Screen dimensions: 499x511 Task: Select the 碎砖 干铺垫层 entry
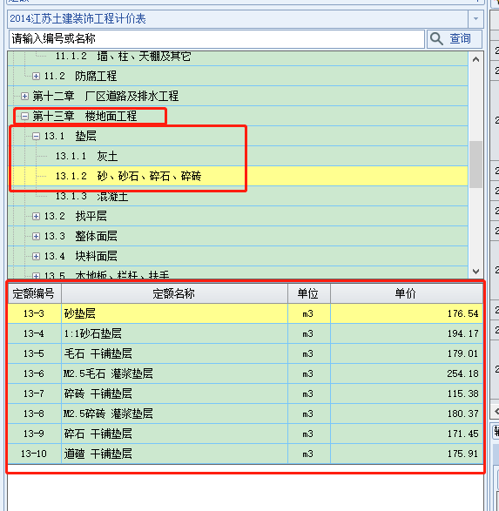(174, 393)
